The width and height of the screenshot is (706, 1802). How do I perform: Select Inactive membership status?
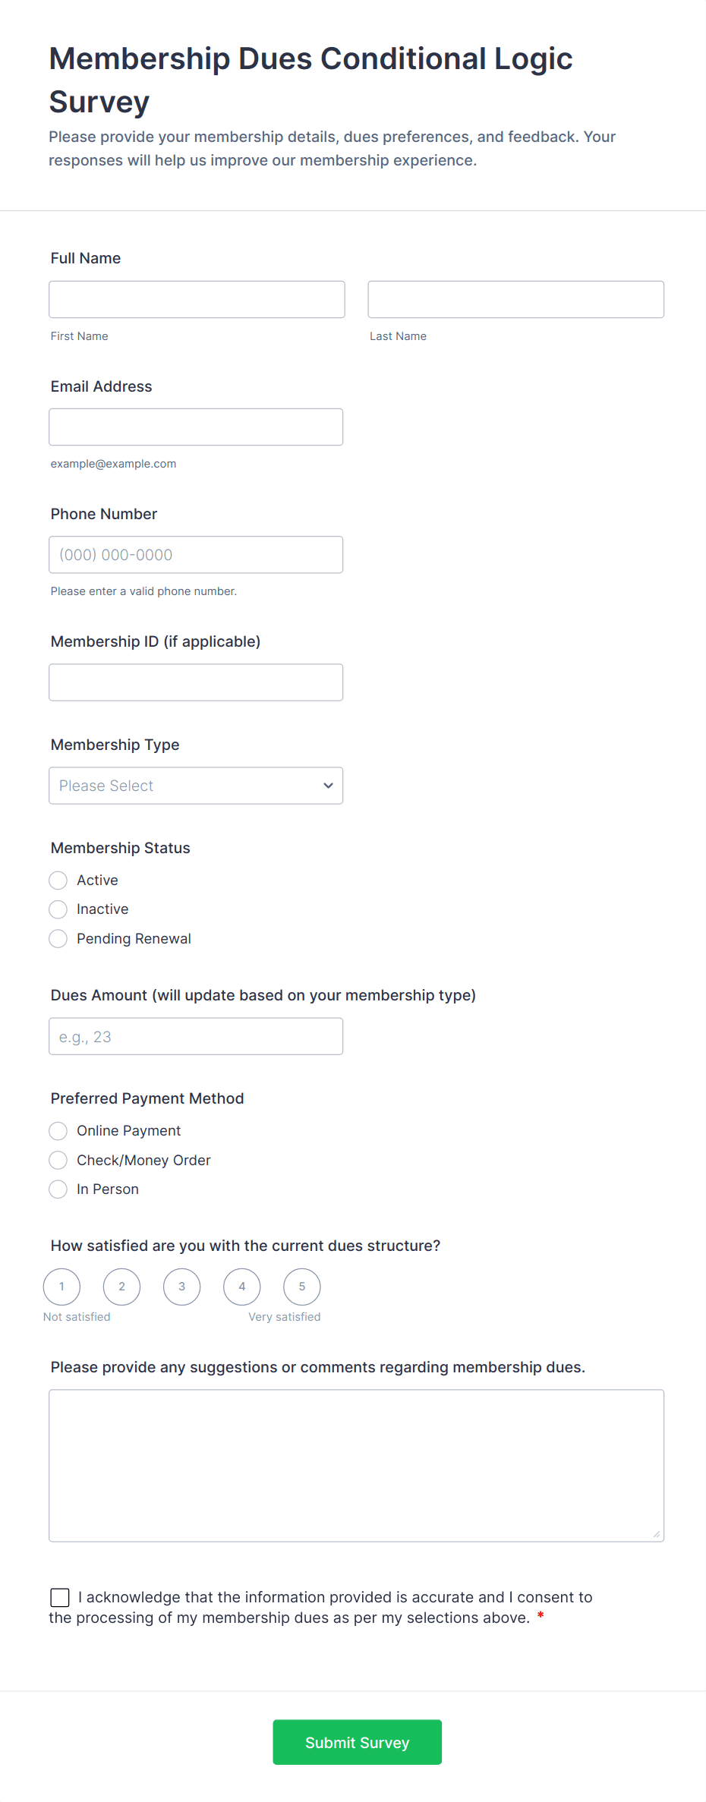coord(58,909)
